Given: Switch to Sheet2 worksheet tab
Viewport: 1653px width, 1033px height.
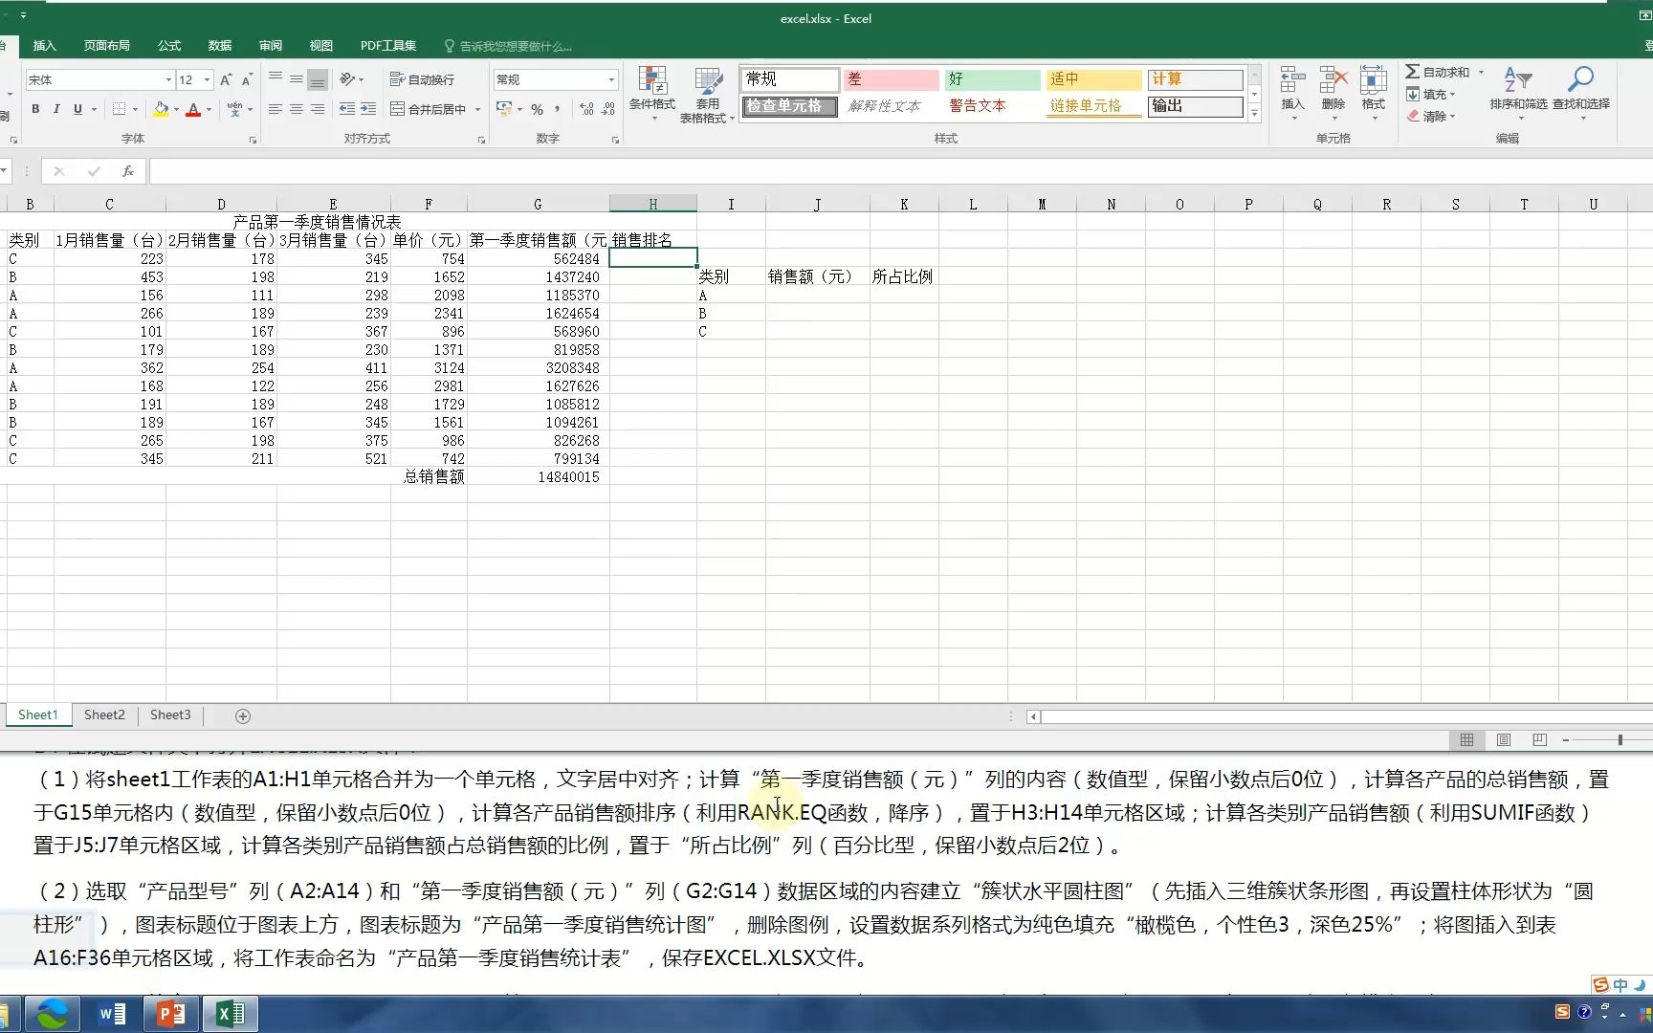Looking at the screenshot, I should click(104, 714).
